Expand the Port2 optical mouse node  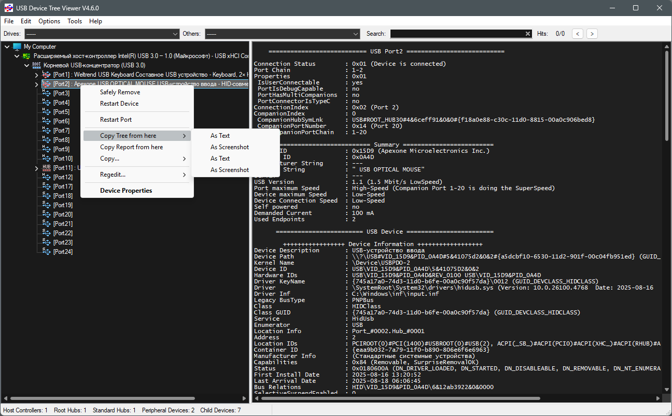(x=36, y=84)
